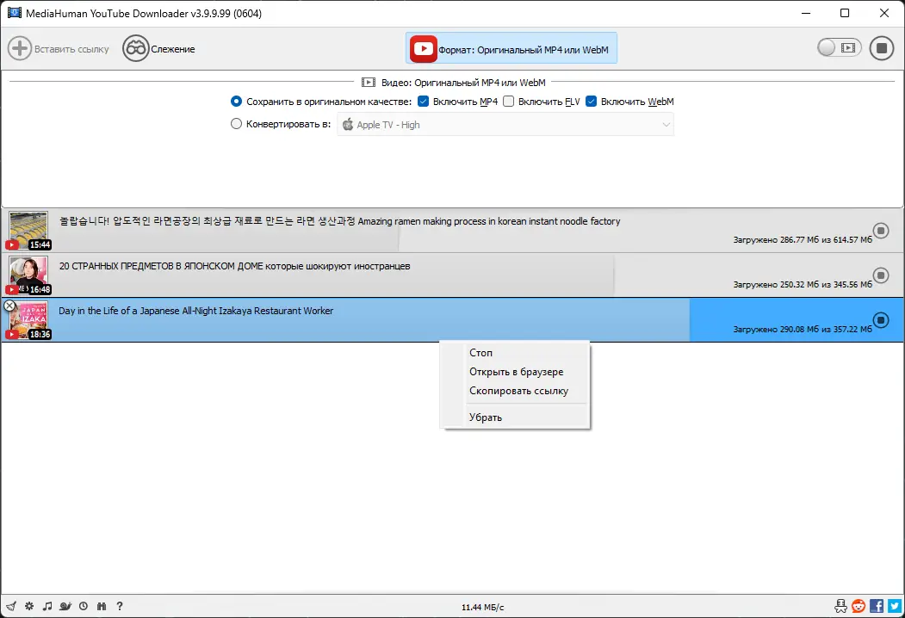Choose Убрать in context menu
Viewport: 905px width, 618px height.
(486, 417)
